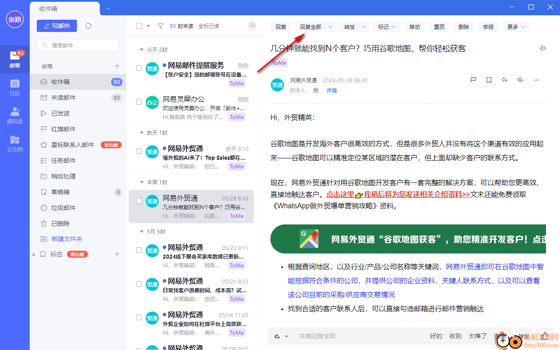
Task: Click the 删除 button
Action: (464, 27)
